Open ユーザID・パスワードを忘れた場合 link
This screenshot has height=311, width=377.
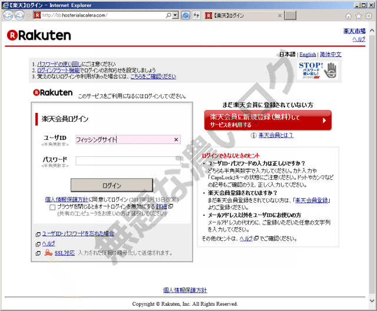[78, 234]
